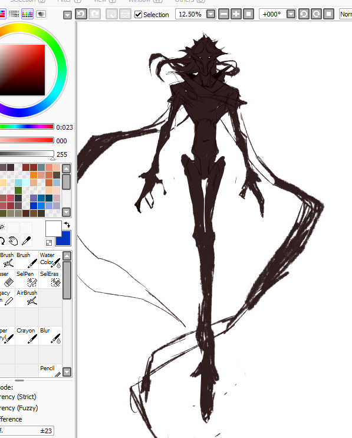Reset canvas rotation square button
The image size is (352, 438).
click(329, 14)
